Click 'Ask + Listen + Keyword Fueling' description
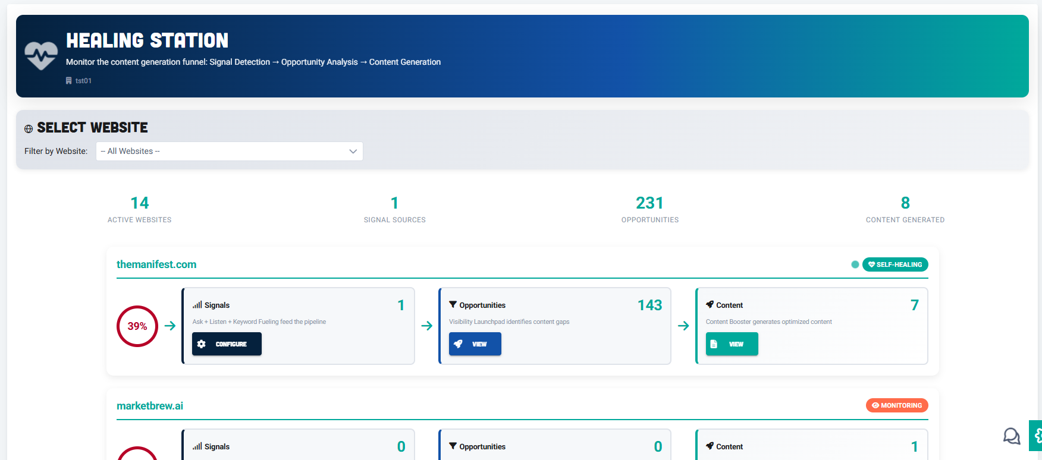1042x460 pixels. coord(259,322)
